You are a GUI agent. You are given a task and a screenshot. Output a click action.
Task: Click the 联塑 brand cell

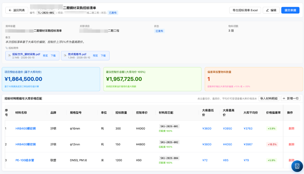click(x=53, y=160)
